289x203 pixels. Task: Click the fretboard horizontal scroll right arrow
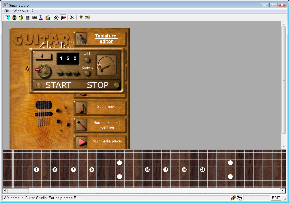point(282,191)
